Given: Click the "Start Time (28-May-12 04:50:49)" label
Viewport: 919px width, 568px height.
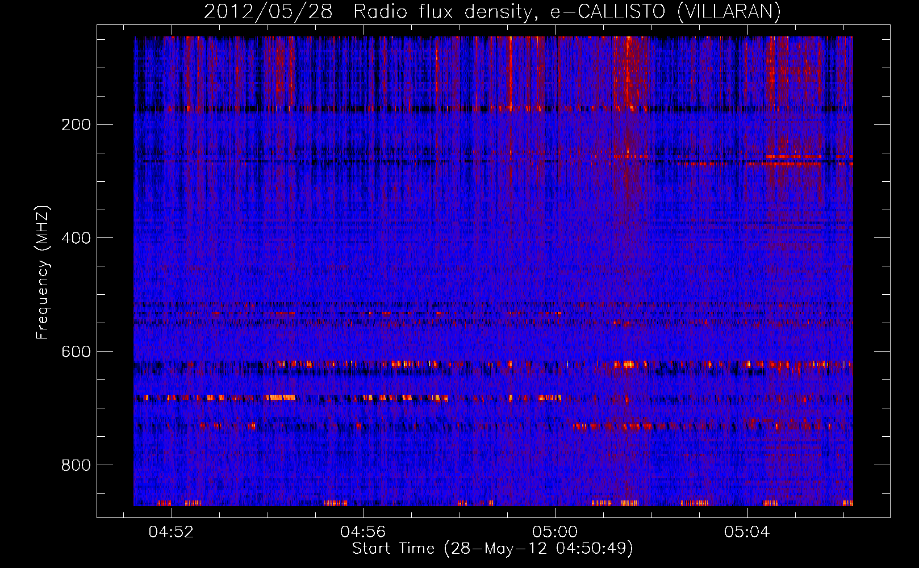Looking at the screenshot, I should tap(492, 549).
